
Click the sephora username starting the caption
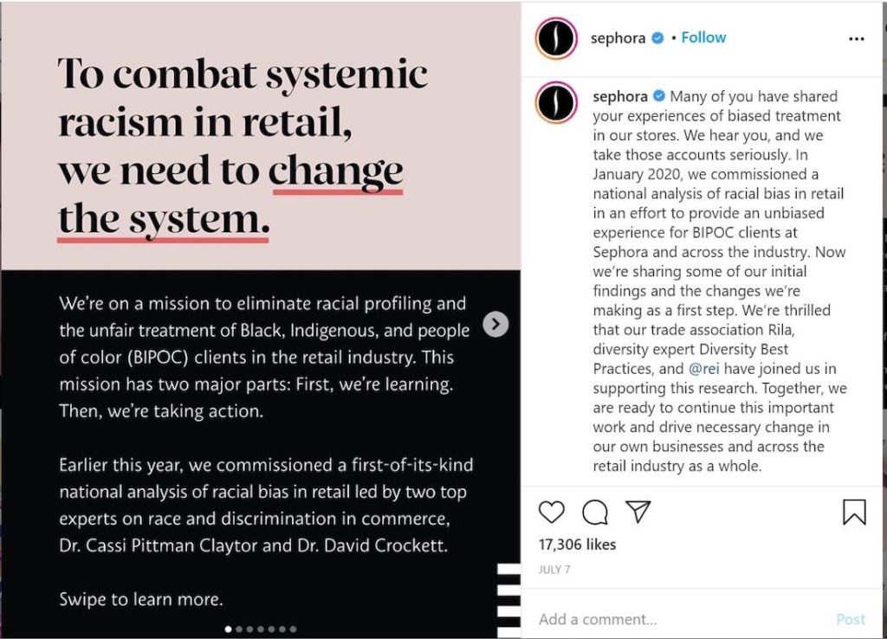click(x=620, y=96)
